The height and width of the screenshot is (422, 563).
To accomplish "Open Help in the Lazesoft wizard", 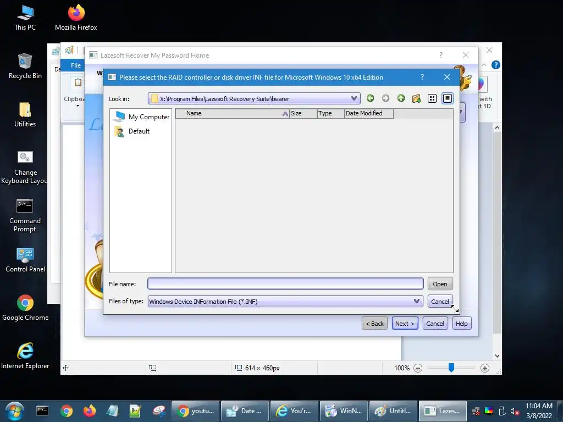I will point(461,323).
